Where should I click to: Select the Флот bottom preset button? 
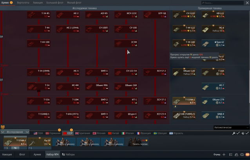coord(22,155)
